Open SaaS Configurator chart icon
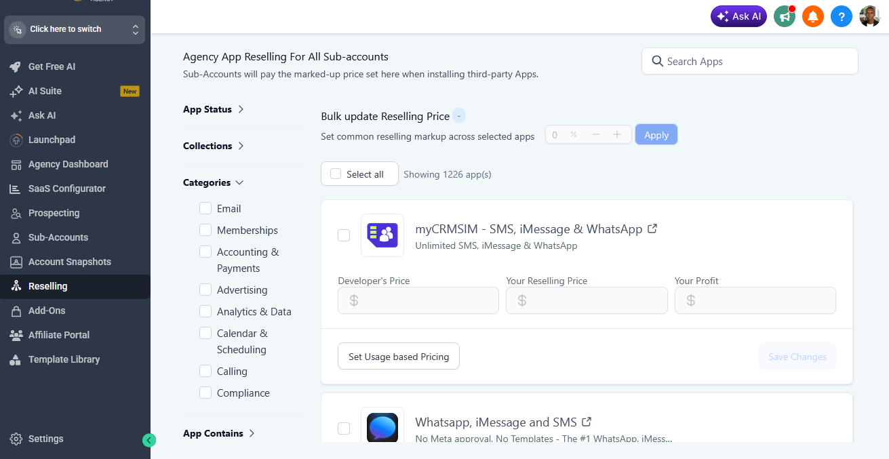 coord(16,188)
